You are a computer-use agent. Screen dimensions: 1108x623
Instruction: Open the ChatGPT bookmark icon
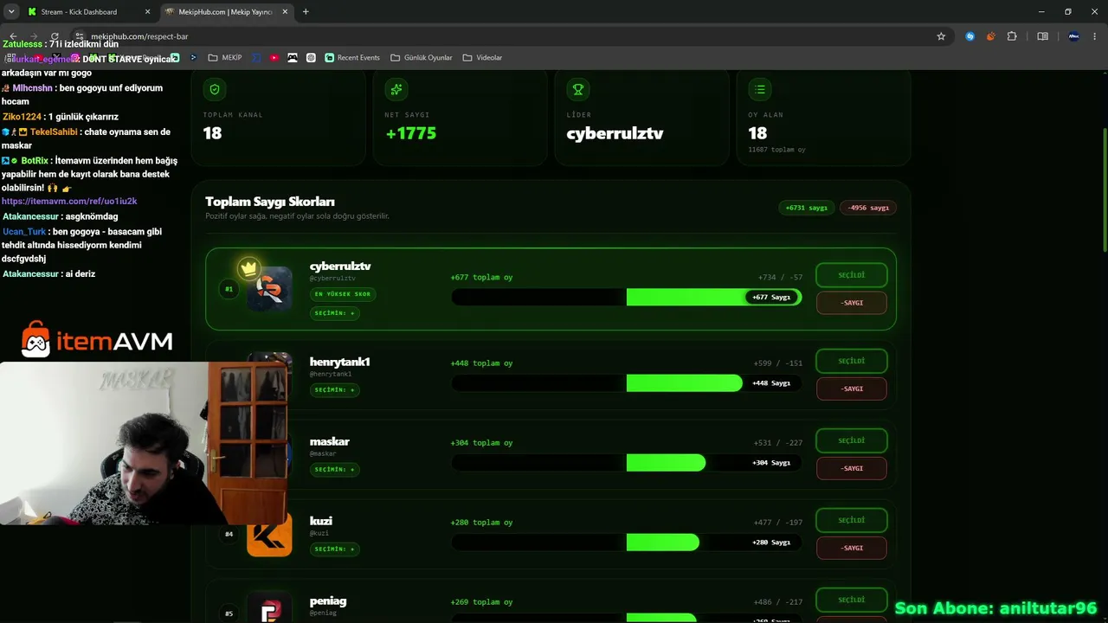[311, 58]
